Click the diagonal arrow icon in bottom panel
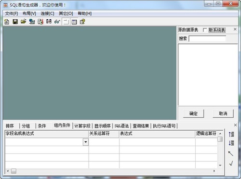 [231, 153]
